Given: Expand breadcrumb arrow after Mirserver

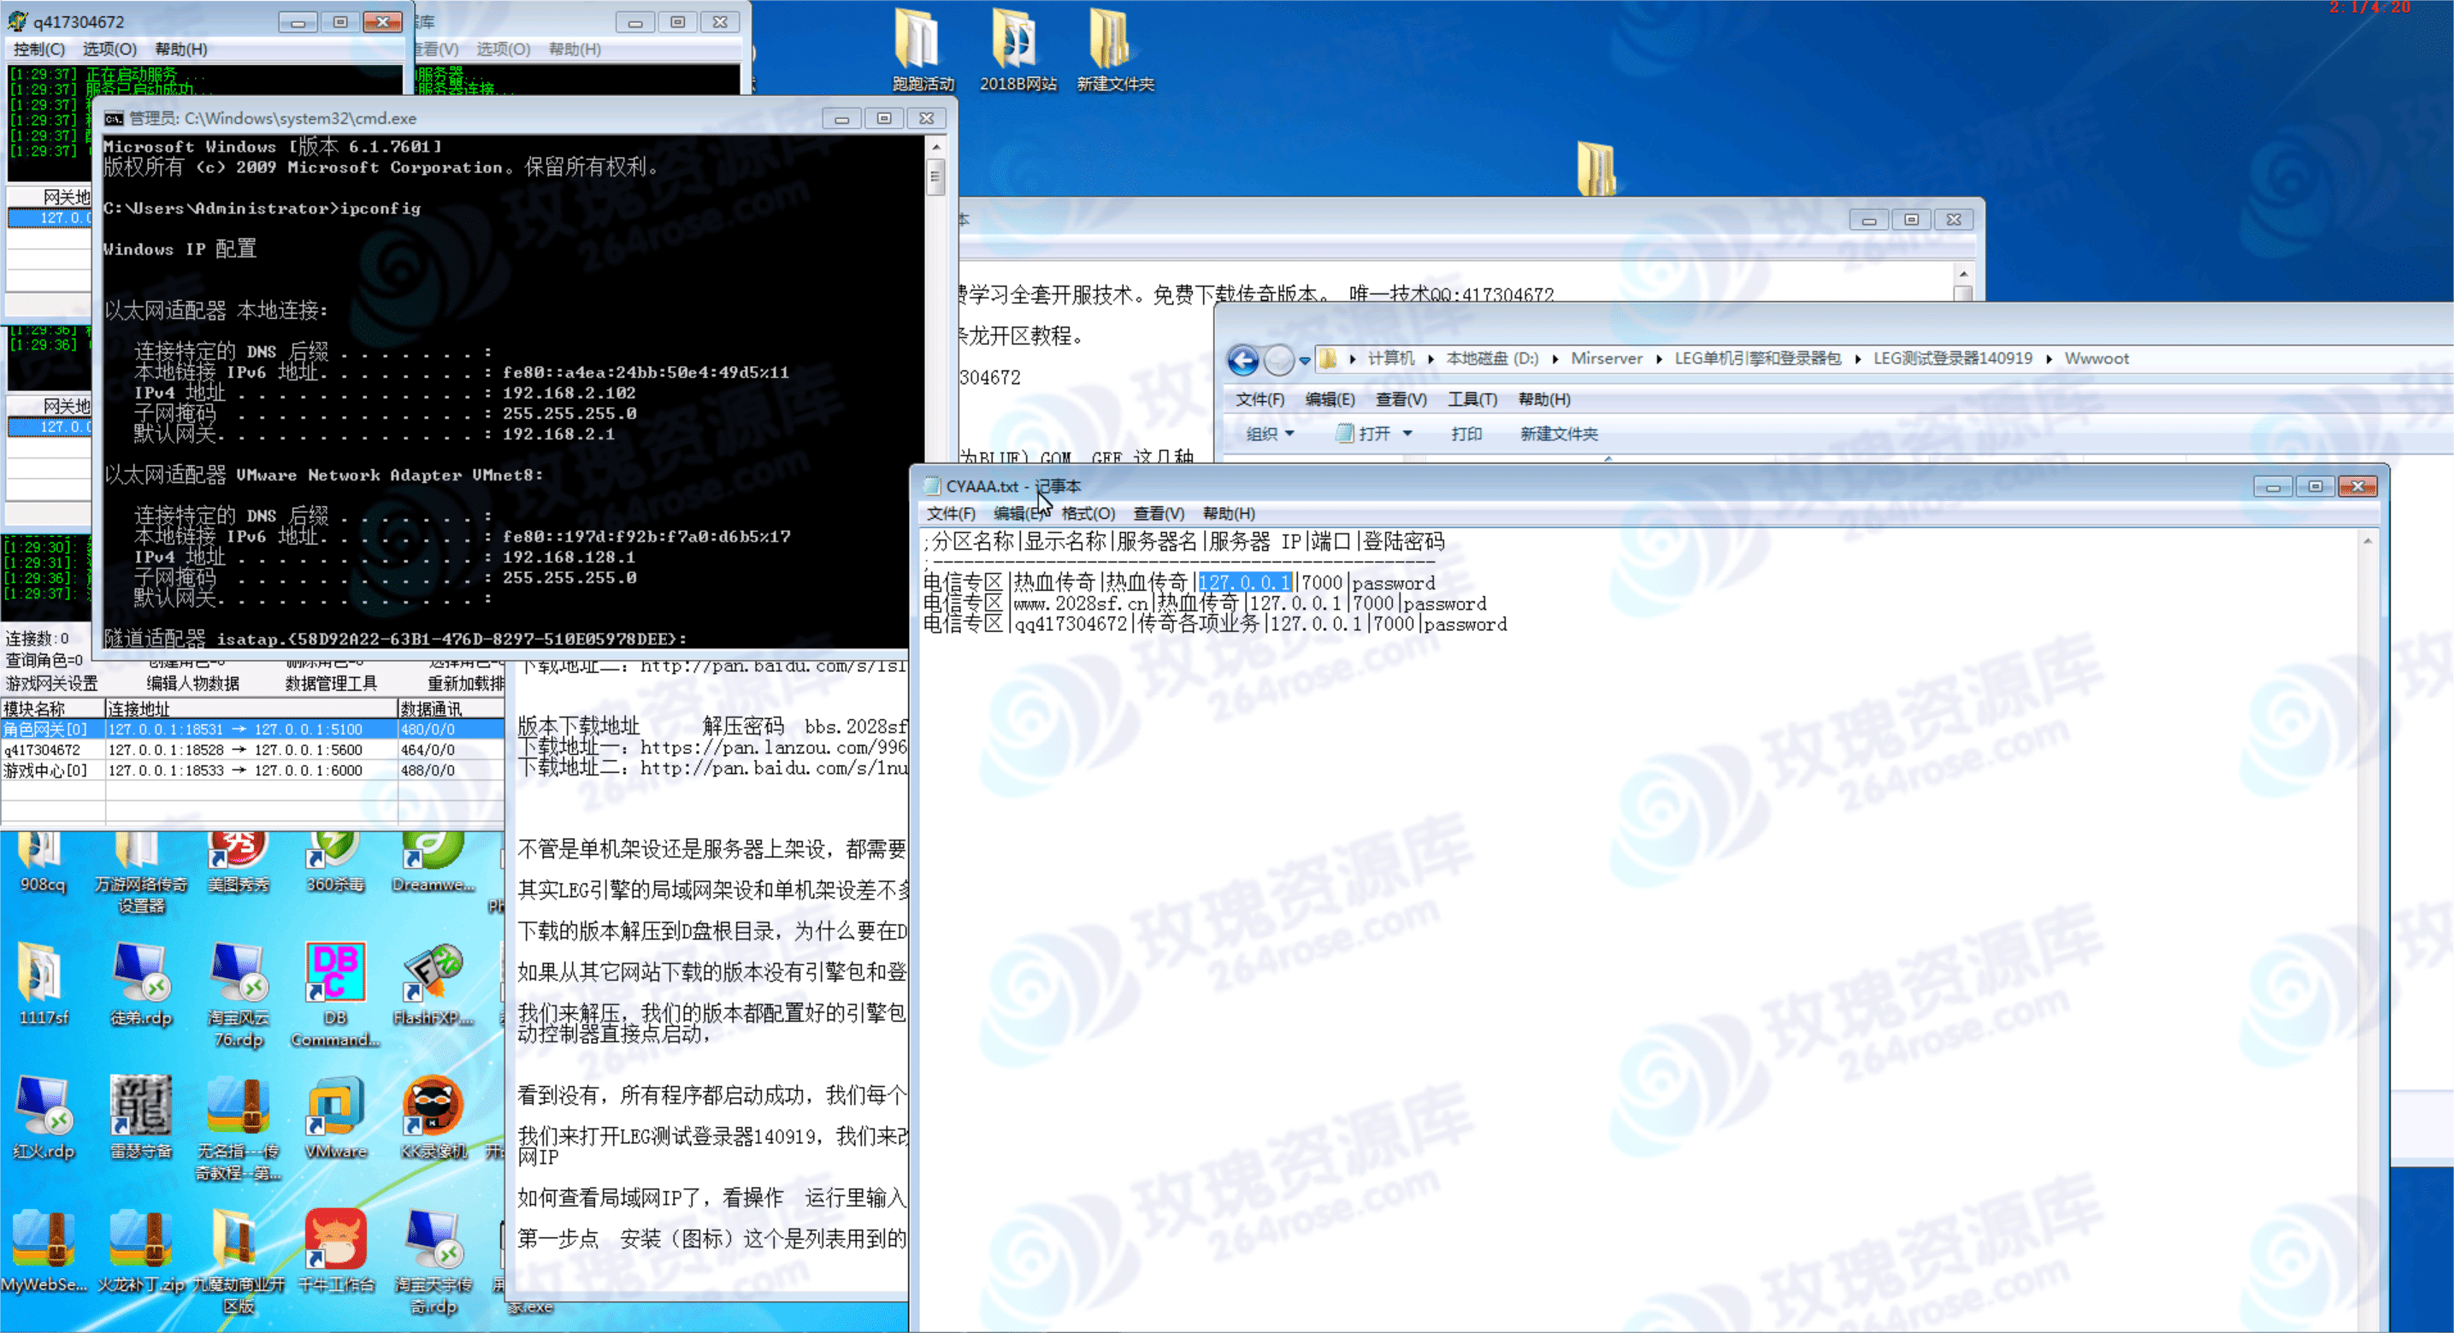Looking at the screenshot, I should pos(1659,359).
